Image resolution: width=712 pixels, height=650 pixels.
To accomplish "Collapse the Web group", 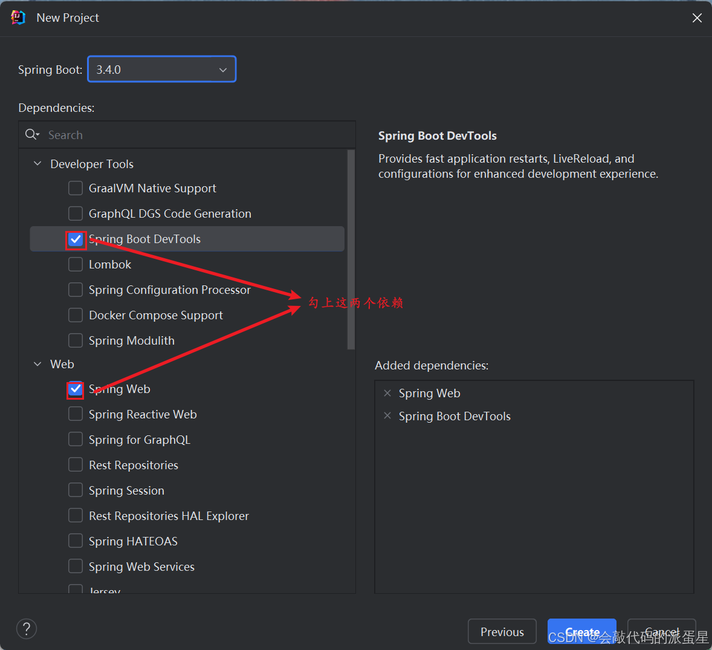I will 37,364.
